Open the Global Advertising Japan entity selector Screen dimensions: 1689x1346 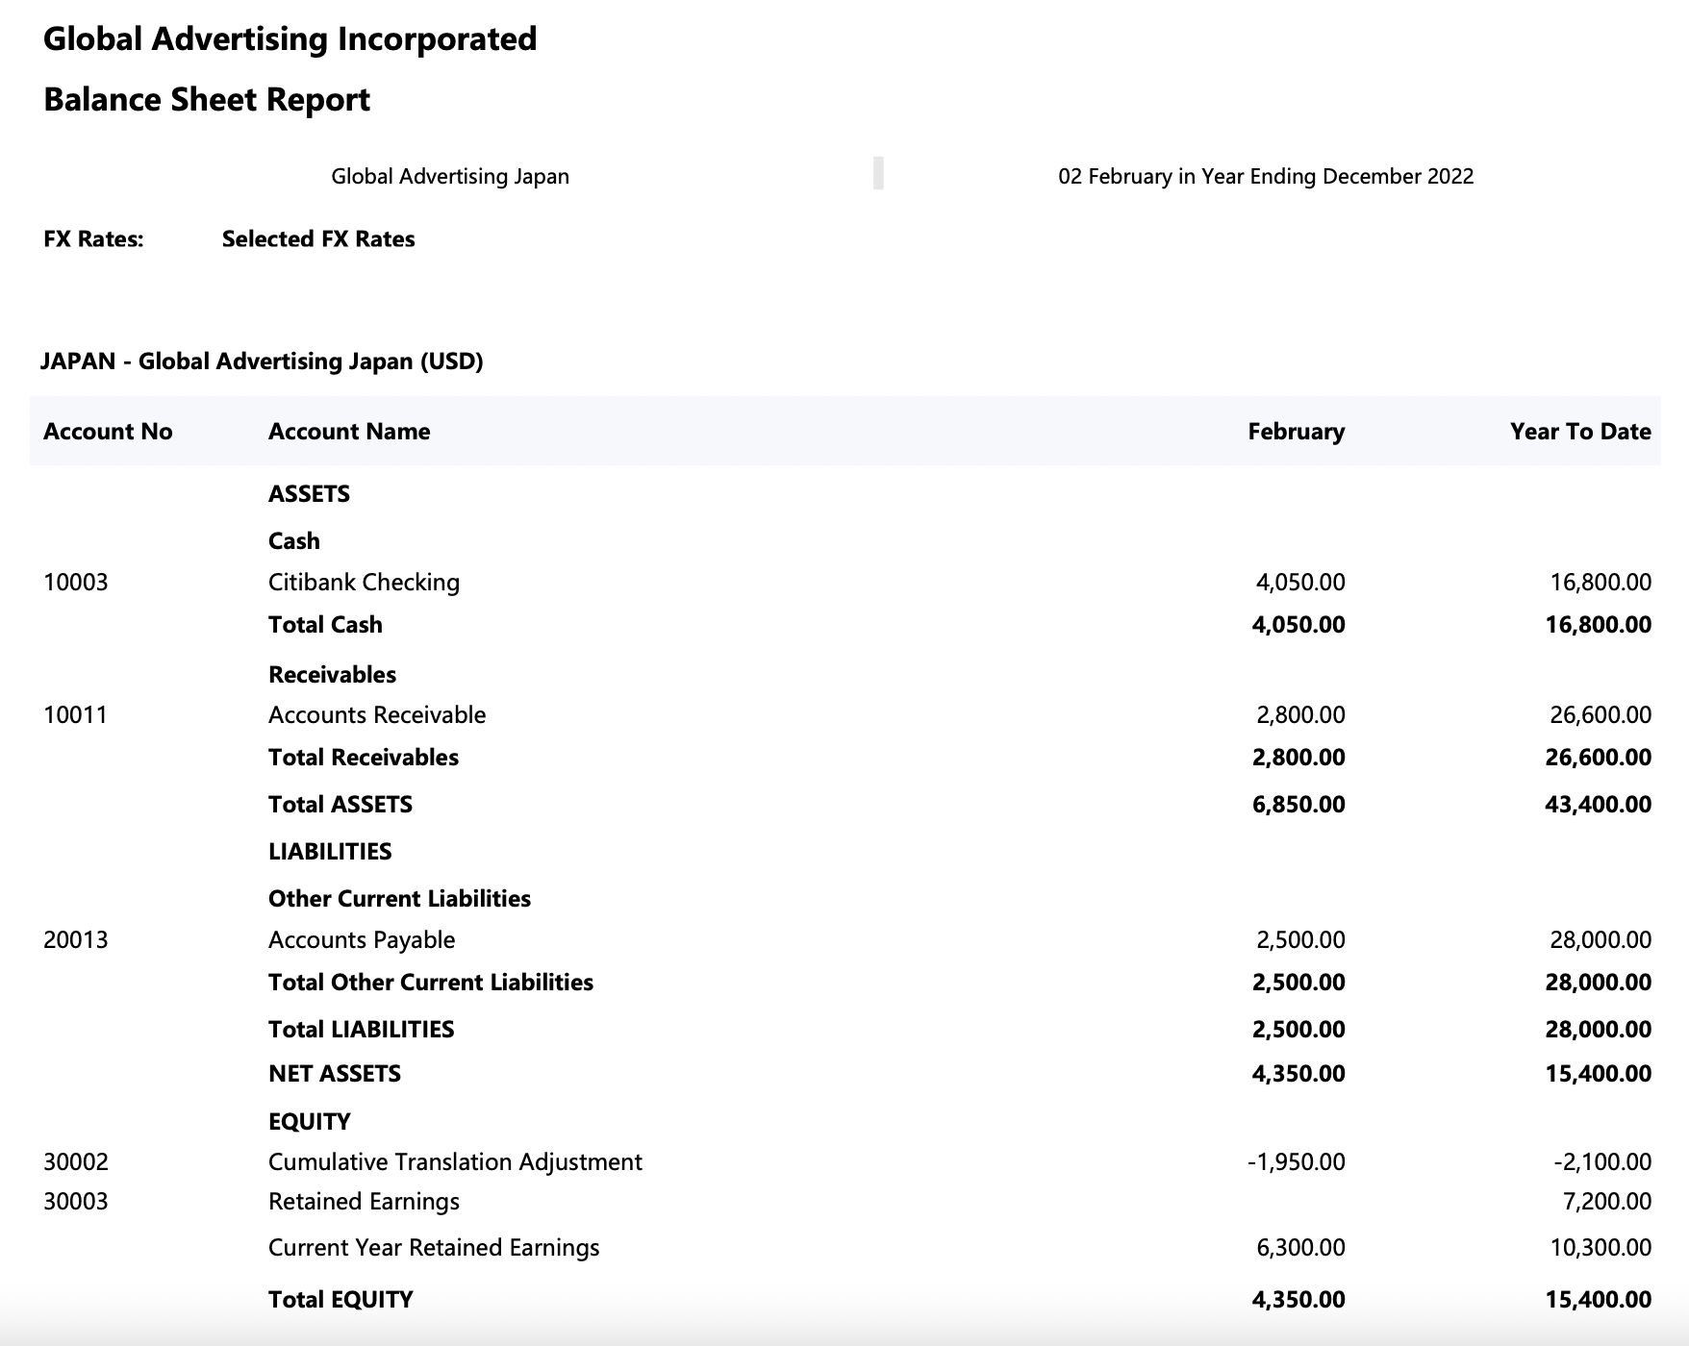(450, 176)
